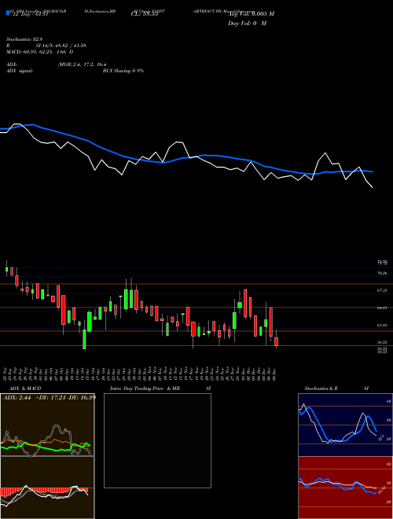
Task: Select the 'BUY Slowing @ 9%' signal text
Action: (x=123, y=71)
